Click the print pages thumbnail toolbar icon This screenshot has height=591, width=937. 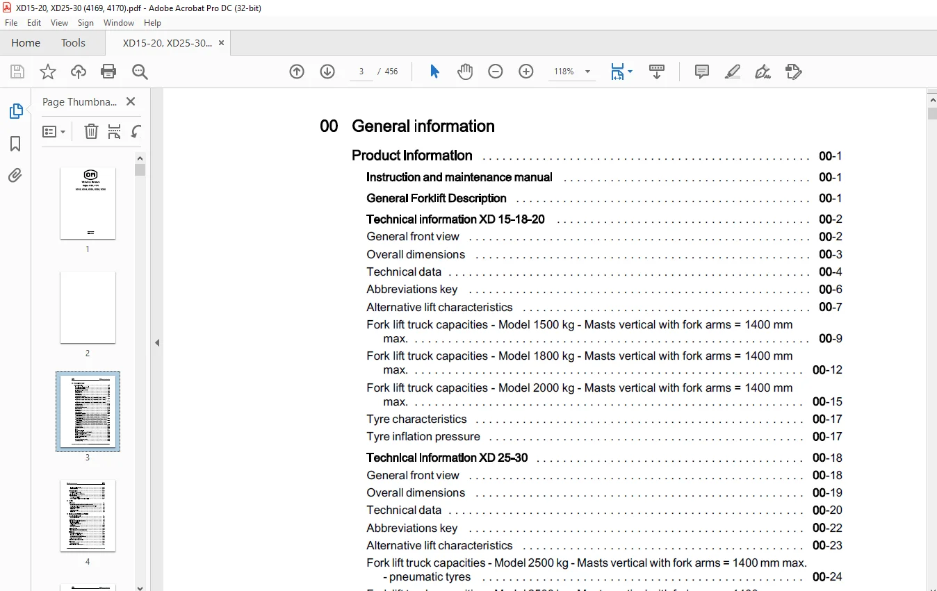coord(115,131)
